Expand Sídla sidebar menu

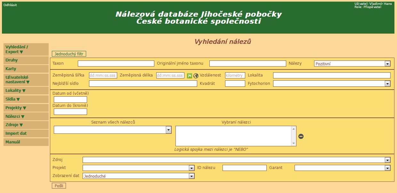26,99
